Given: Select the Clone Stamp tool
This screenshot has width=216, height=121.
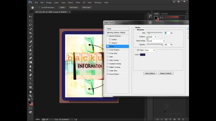Looking at the screenshot, I should pos(31,50).
